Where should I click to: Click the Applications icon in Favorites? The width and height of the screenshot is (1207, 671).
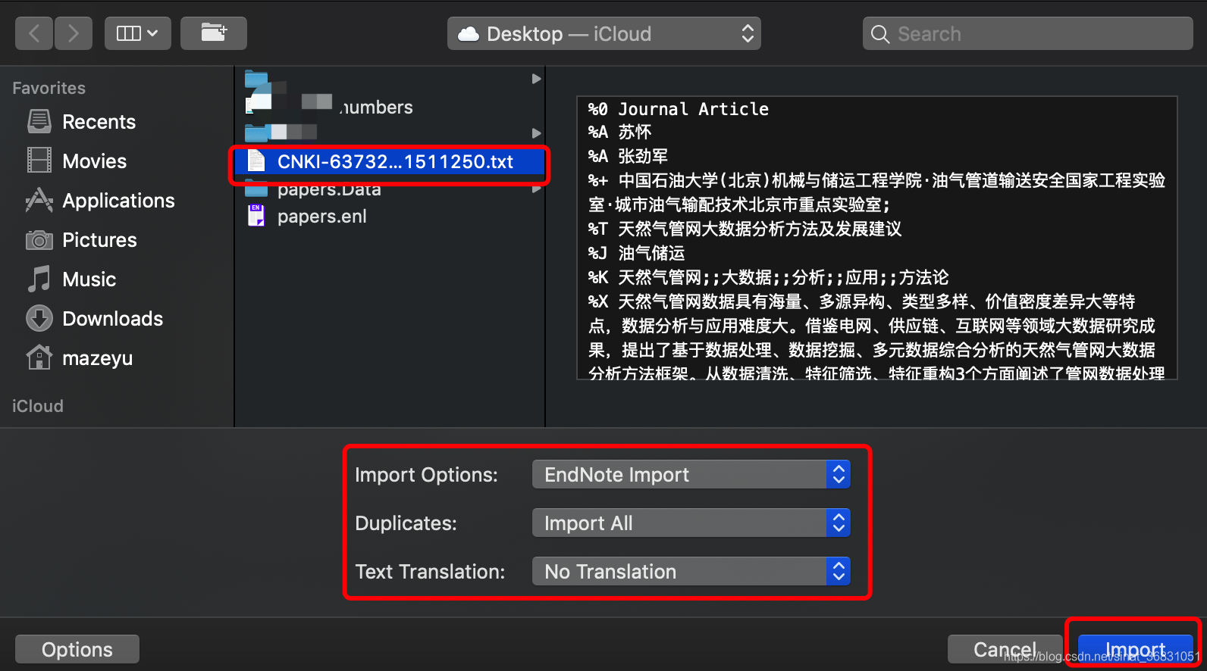click(39, 200)
